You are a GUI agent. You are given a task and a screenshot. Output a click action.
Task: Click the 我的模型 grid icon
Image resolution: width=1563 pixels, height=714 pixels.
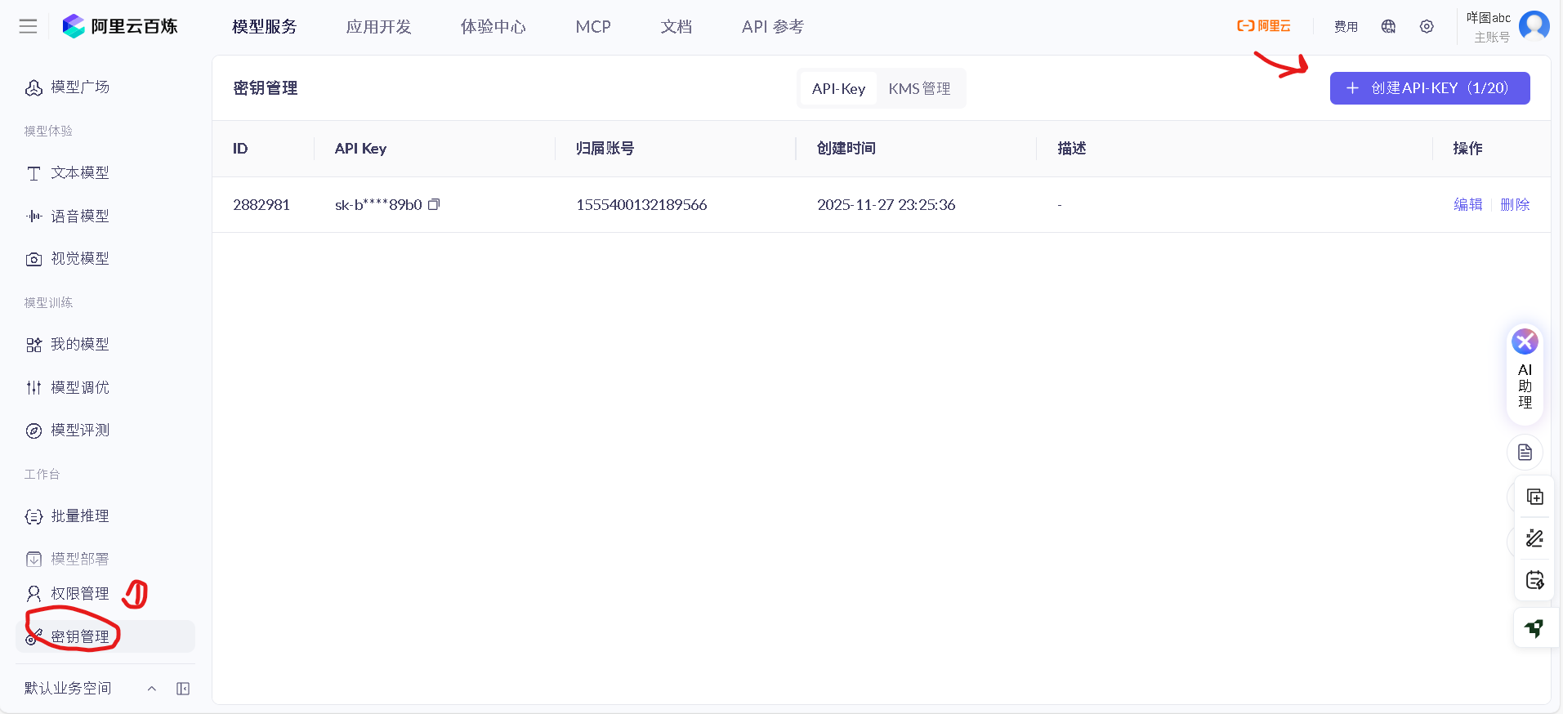[33, 345]
